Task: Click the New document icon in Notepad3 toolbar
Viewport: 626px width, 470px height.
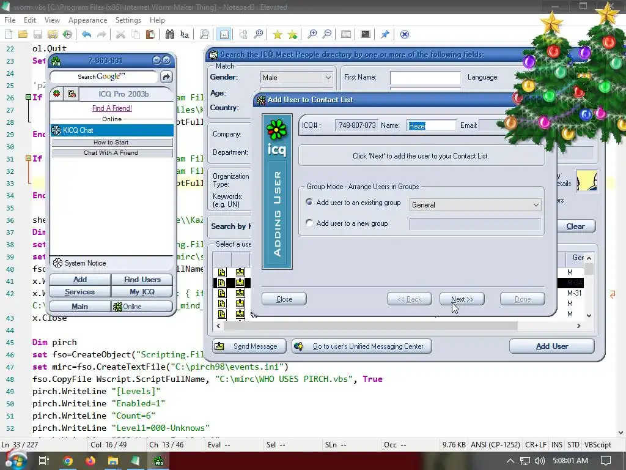Action: click(x=9, y=34)
